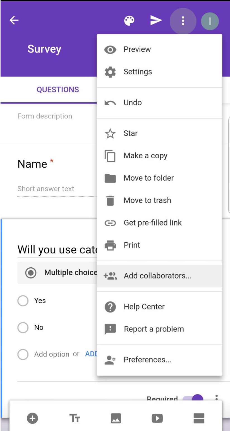This screenshot has height=431, width=230.
Task: Tap the Send form arrow icon
Action: [x=156, y=20]
